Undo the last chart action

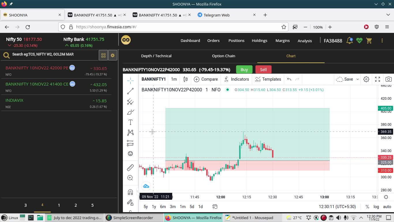tap(289, 79)
